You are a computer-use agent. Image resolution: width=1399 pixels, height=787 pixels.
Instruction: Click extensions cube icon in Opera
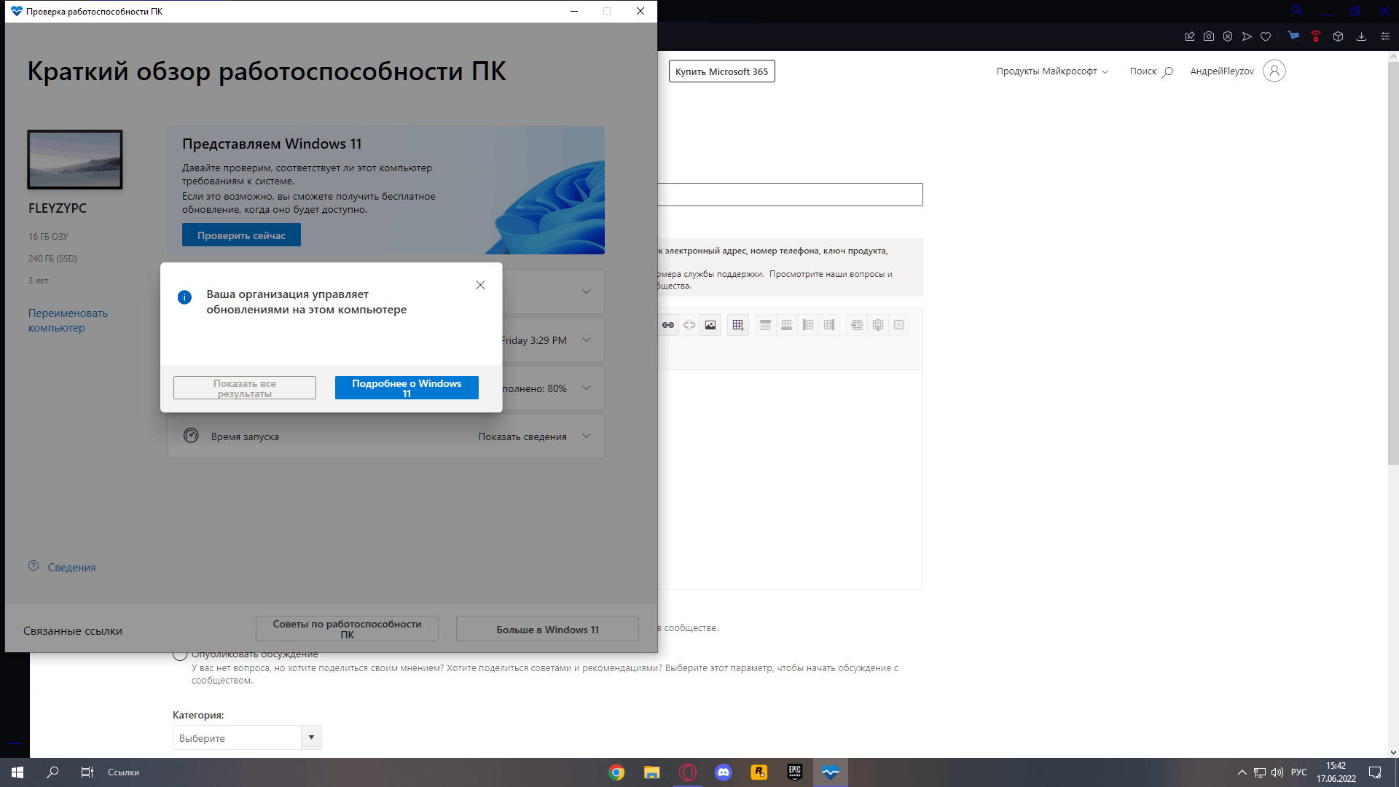(1338, 36)
